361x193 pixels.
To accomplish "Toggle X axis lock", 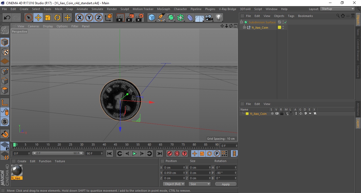I will (x=80, y=18).
